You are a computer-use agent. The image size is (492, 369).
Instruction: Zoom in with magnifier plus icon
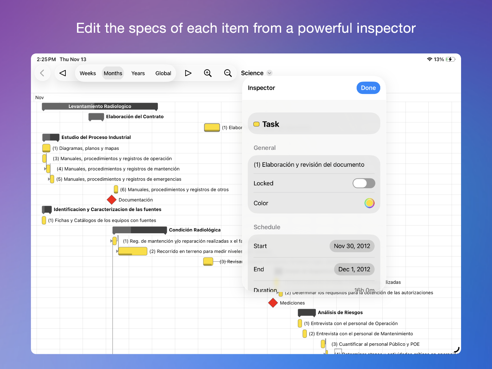click(208, 73)
